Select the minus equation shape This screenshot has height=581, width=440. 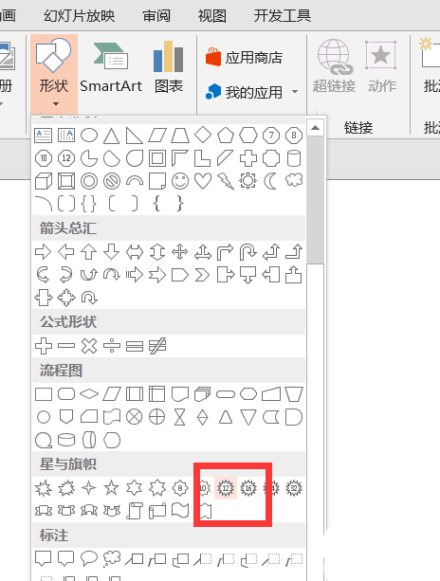tap(66, 346)
